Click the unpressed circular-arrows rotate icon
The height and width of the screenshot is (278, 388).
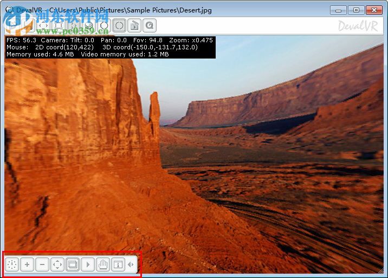click(104, 25)
